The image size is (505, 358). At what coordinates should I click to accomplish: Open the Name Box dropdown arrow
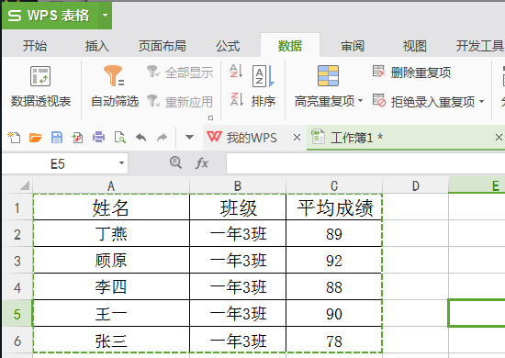(121, 162)
